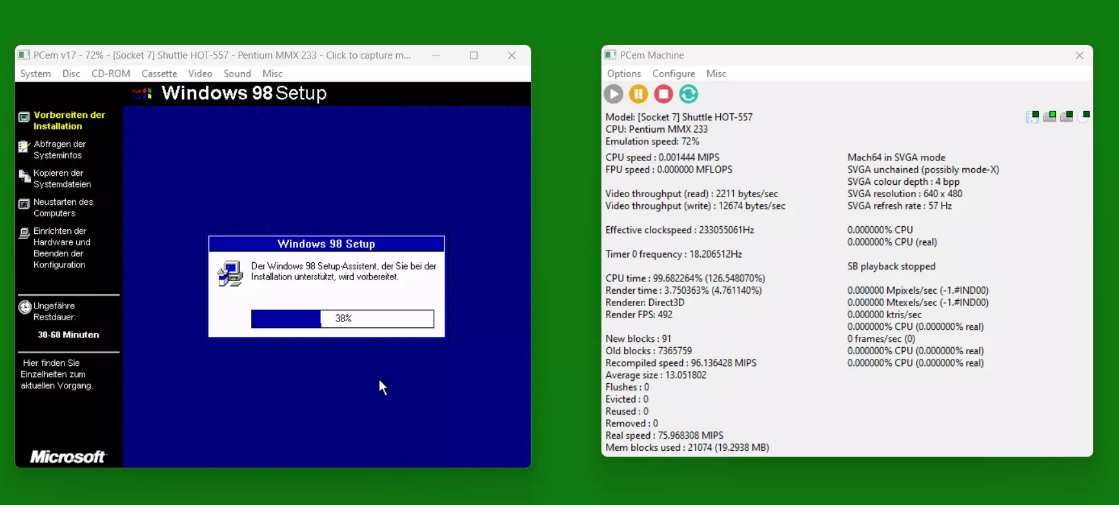1119x505 pixels.
Task: Click the 'Model: [Socket 7] Shuttle HOT-557' line
Action: (679, 117)
